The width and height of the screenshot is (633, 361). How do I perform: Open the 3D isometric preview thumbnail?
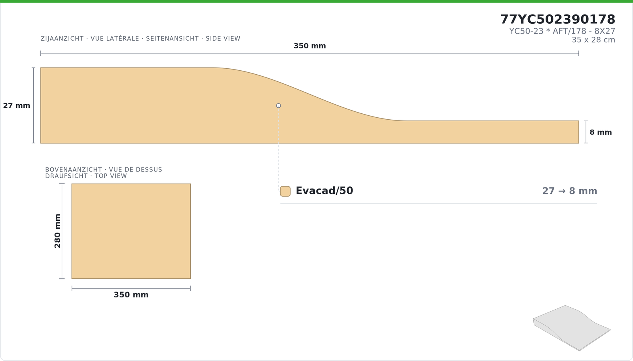(572, 328)
